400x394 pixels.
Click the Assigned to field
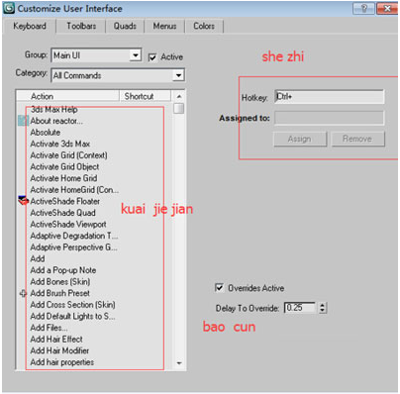point(330,118)
